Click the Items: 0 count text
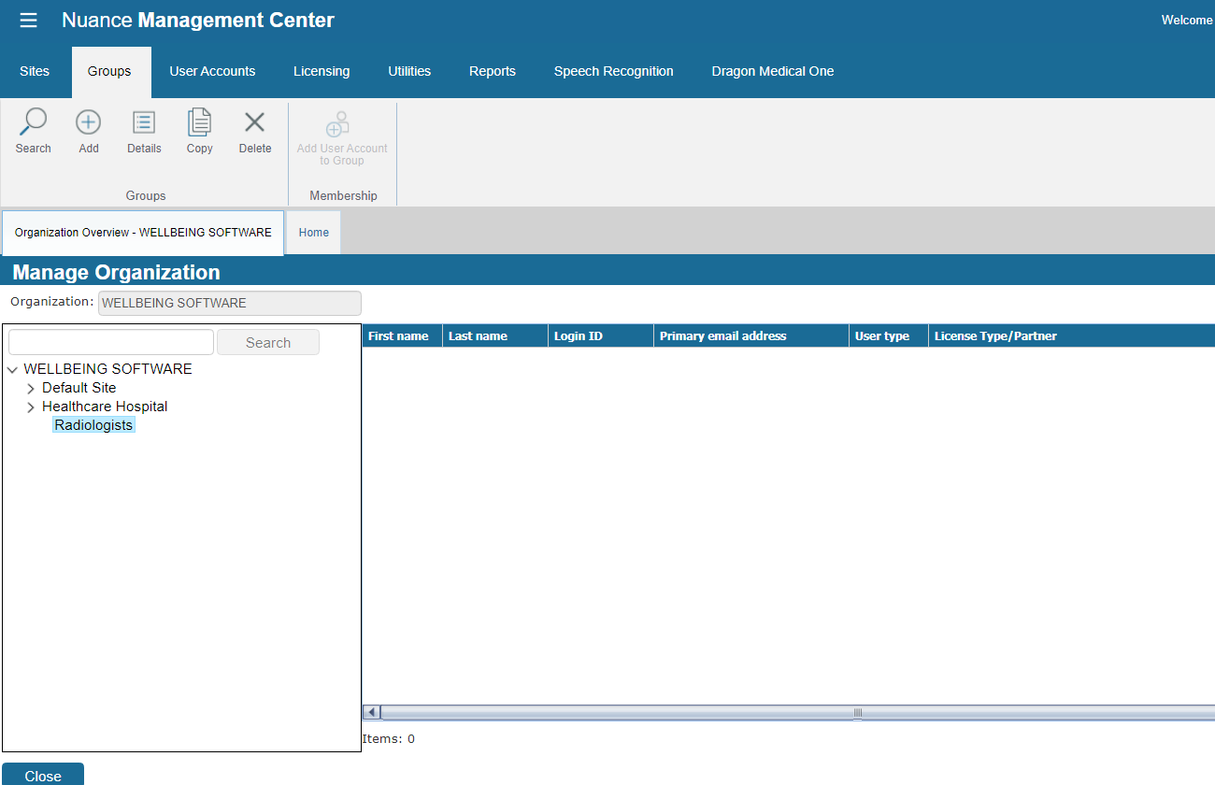This screenshot has width=1215, height=785. tap(388, 739)
